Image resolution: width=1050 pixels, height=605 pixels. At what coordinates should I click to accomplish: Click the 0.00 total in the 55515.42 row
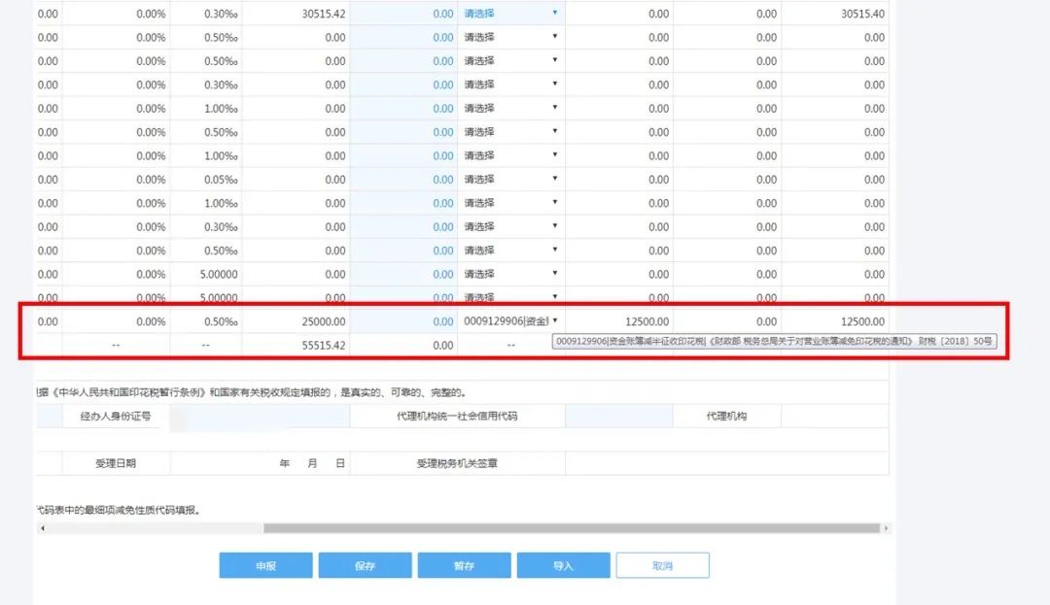pos(442,346)
